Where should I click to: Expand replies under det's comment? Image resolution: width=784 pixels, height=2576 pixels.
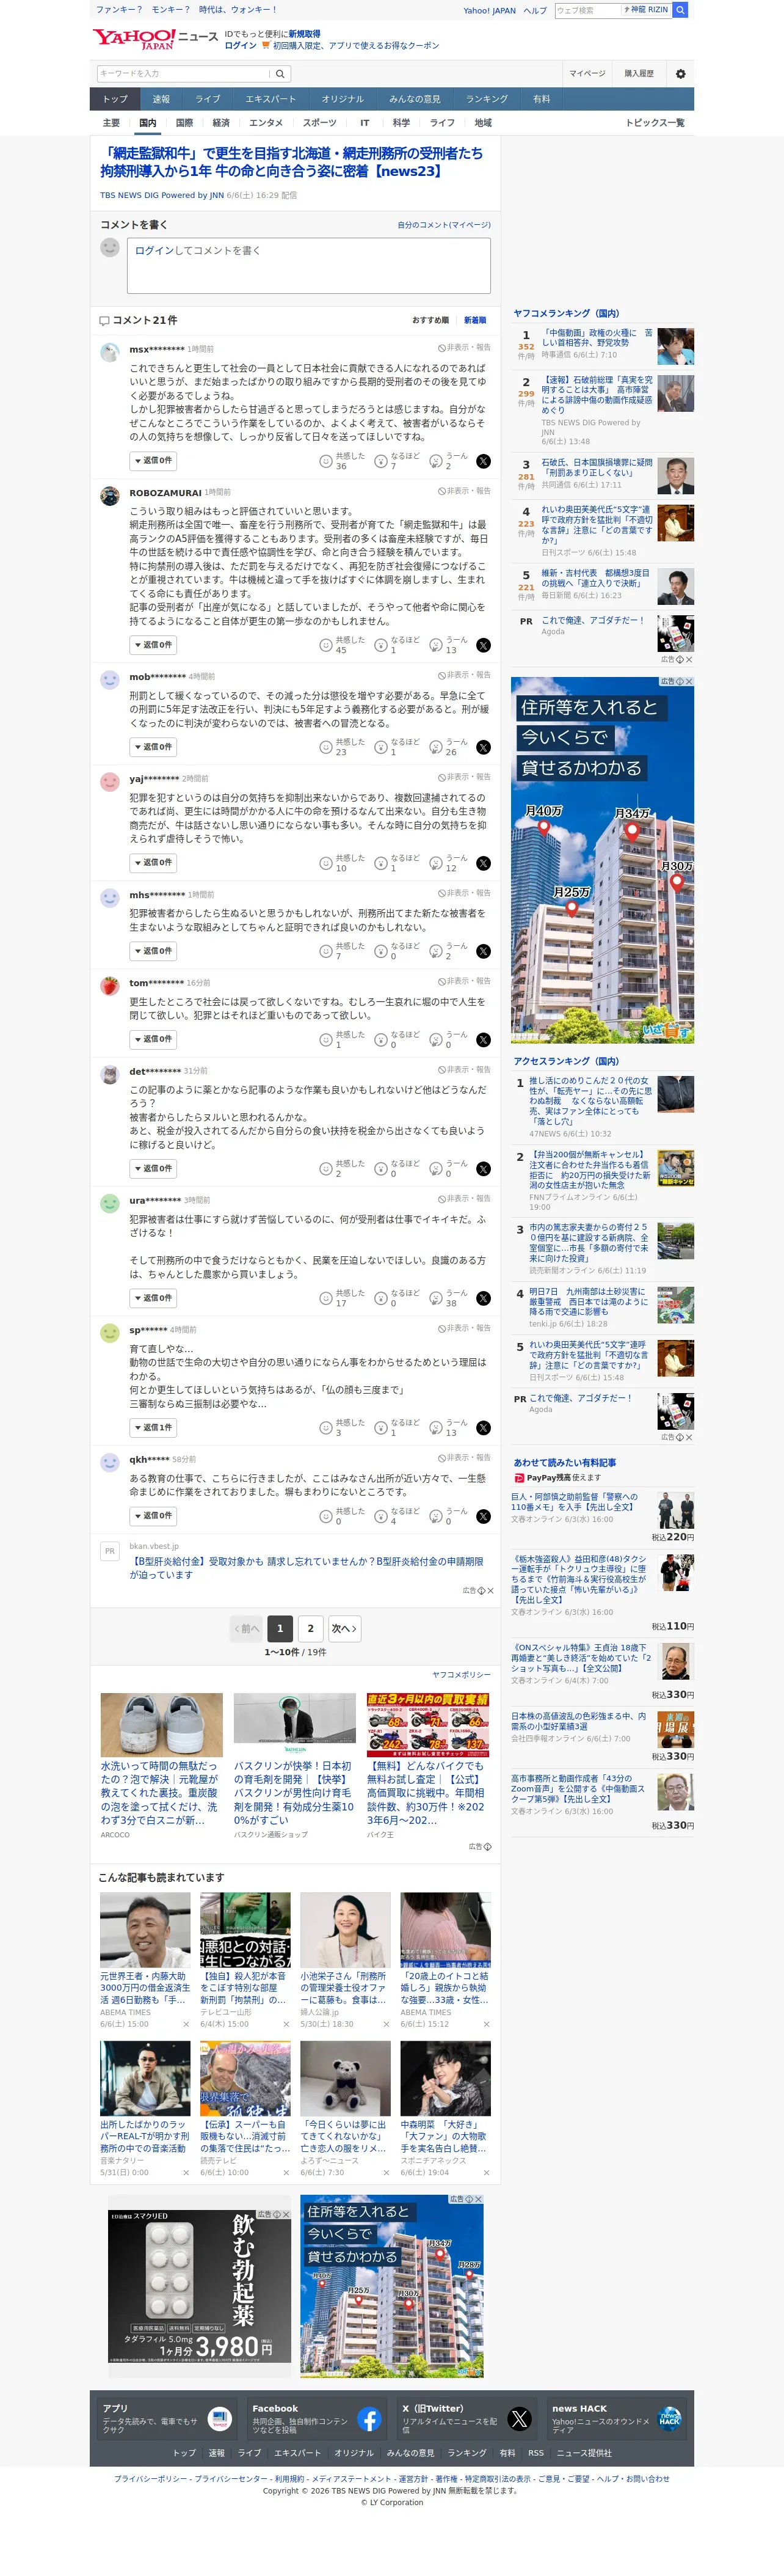(x=153, y=1169)
